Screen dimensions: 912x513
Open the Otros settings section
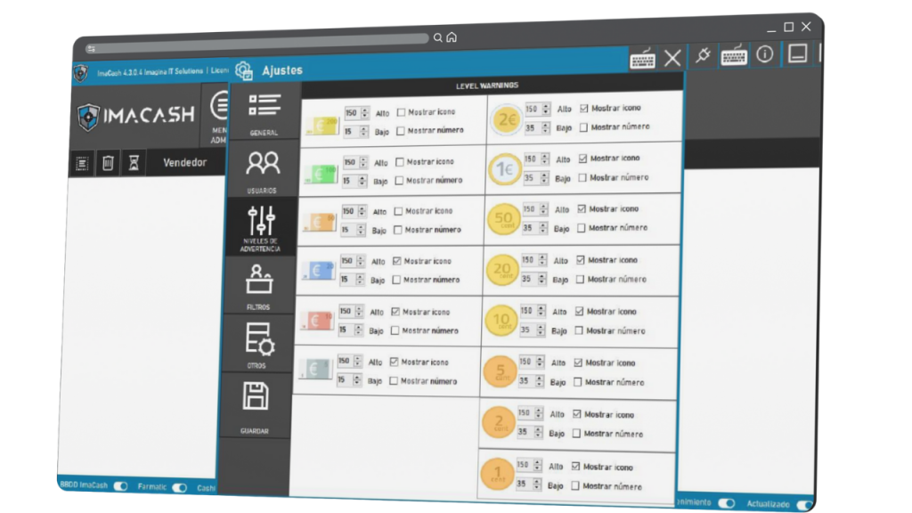(257, 342)
